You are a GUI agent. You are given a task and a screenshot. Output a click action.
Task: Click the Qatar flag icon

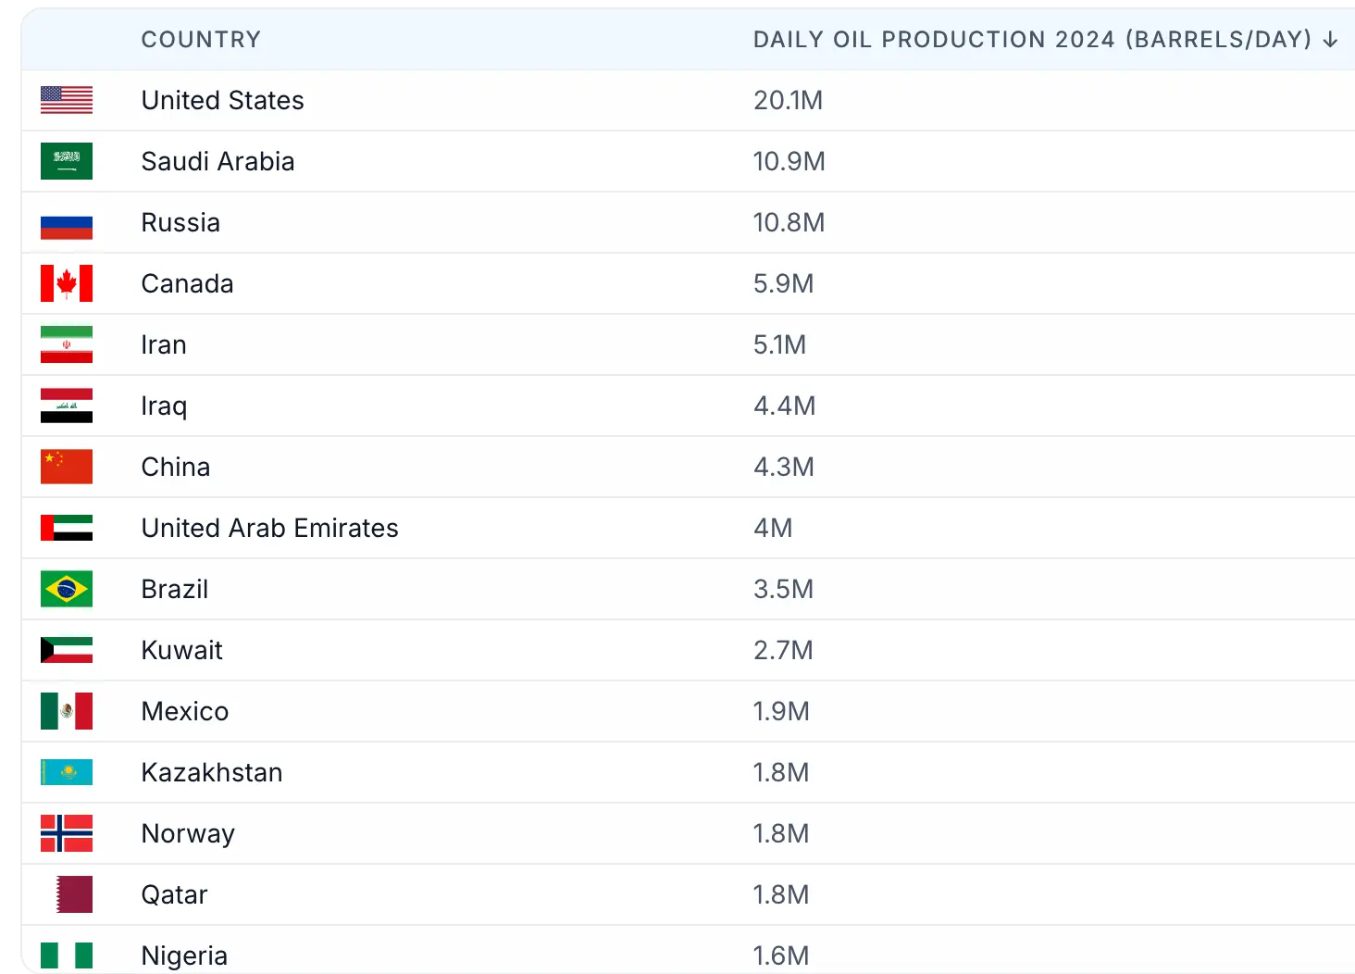[x=74, y=894]
